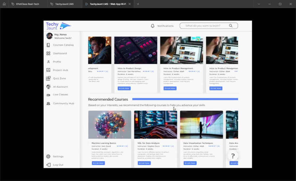Click 'Instructor: Sam David' text

(x=101, y=146)
